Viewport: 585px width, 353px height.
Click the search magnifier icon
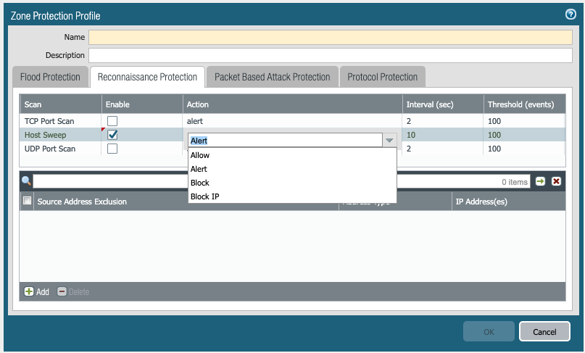coord(26,181)
